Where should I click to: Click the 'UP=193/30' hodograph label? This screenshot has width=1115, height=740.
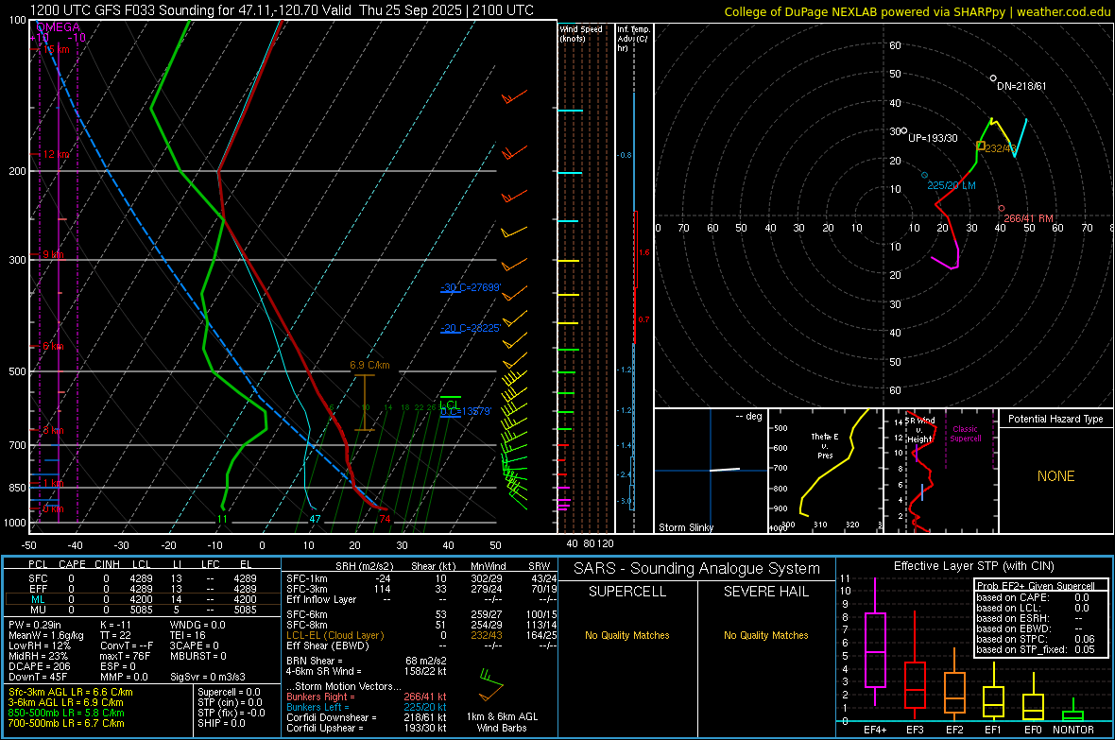933,138
